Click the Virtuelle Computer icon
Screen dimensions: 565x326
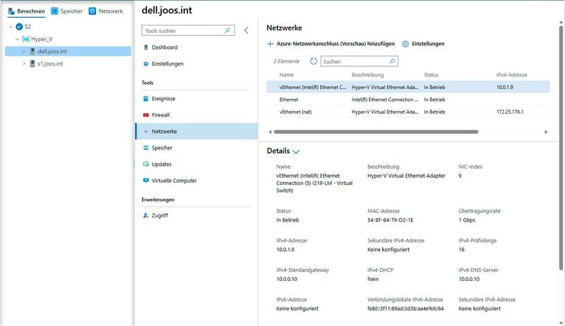pyautogui.click(x=145, y=181)
